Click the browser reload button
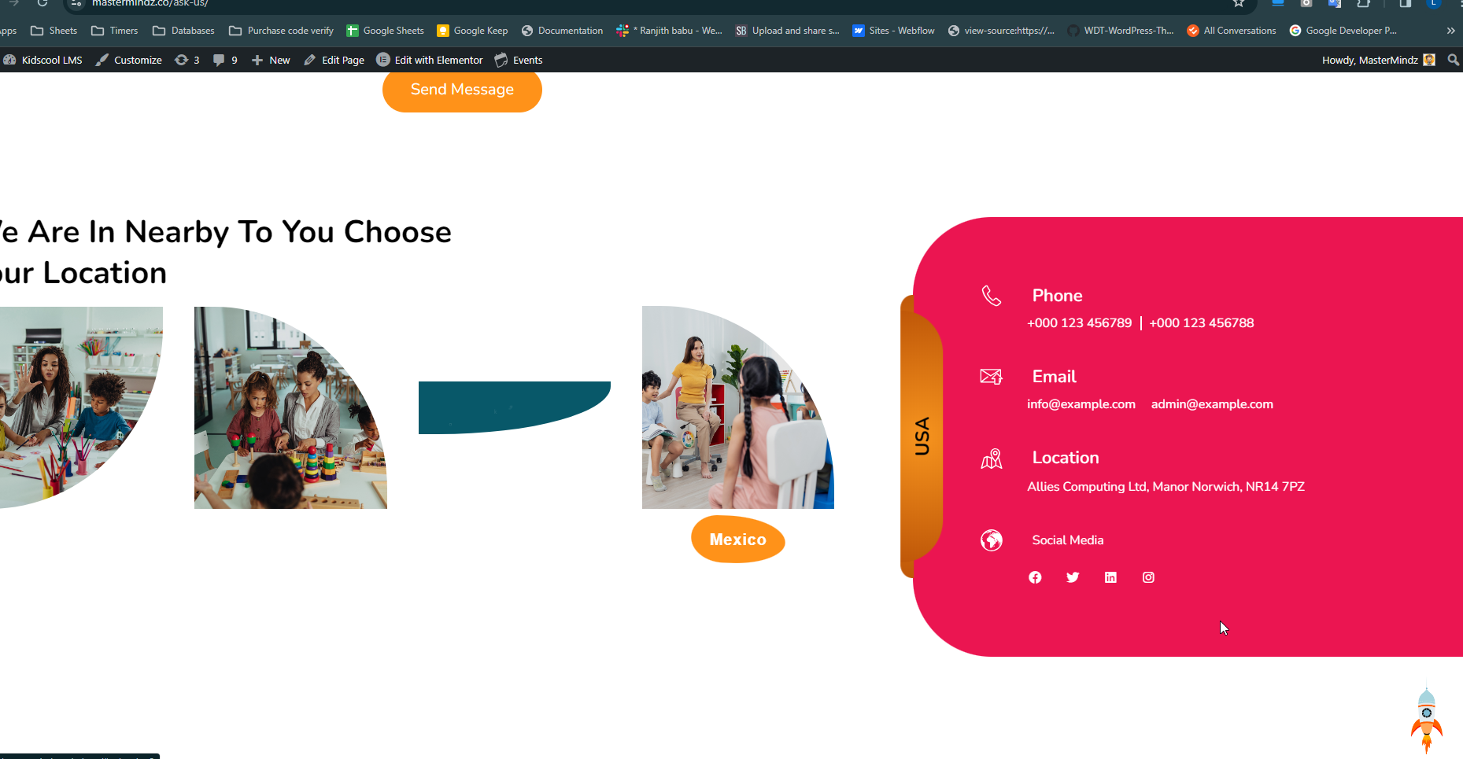This screenshot has height=759, width=1463. tap(42, 3)
